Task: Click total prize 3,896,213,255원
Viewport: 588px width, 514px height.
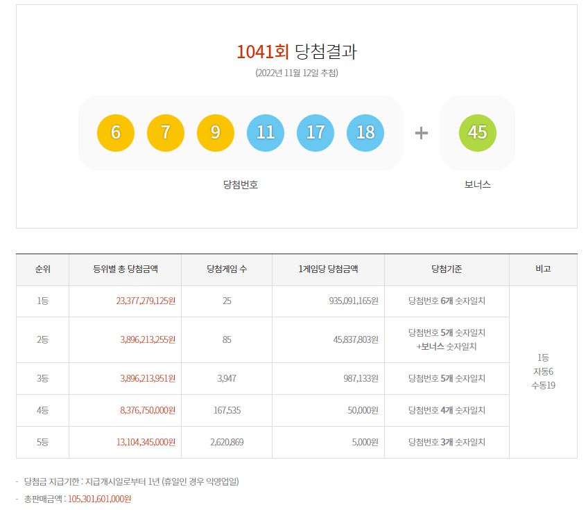Action: [148, 340]
